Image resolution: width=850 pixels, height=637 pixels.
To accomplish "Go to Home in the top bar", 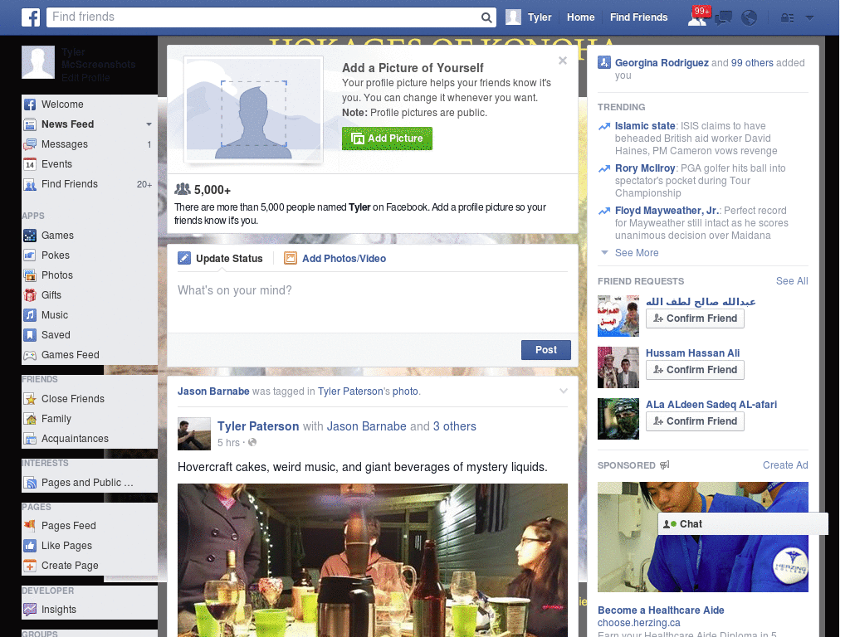I will (580, 17).
